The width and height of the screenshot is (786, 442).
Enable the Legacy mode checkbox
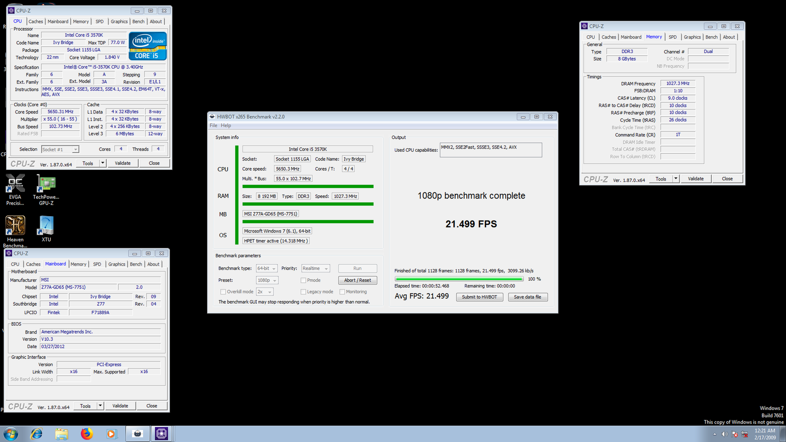[x=303, y=292]
